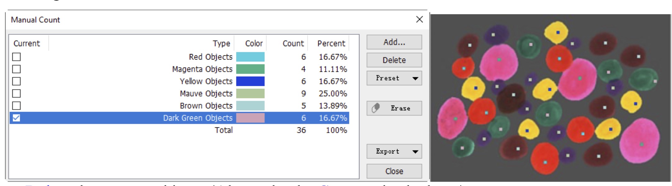Image resolution: width=672 pixels, height=186 pixels.
Task: Expand the Export dropdown arrow
Action: tap(415, 152)
